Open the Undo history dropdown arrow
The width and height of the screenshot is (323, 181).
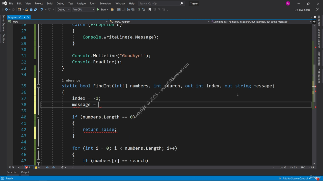tap(45, 10)
